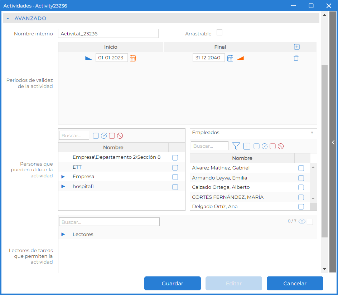
Task: Click the check-circle icon in employees toolbar
Action: pyautogui.click(x=265, y=146)
